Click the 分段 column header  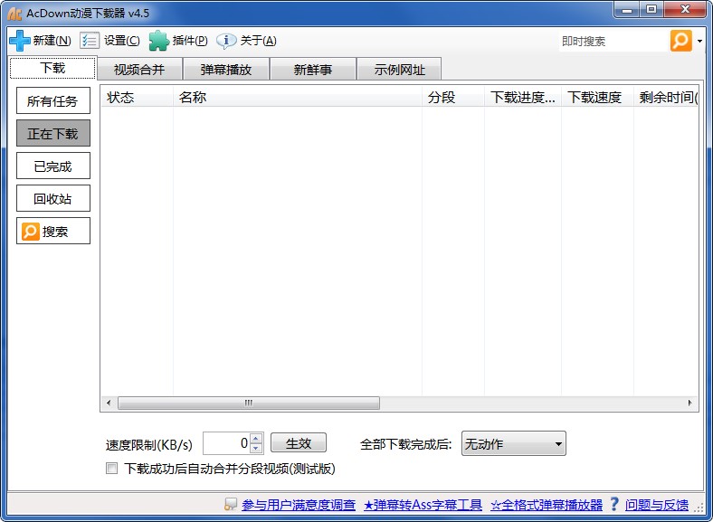point(453,98)
